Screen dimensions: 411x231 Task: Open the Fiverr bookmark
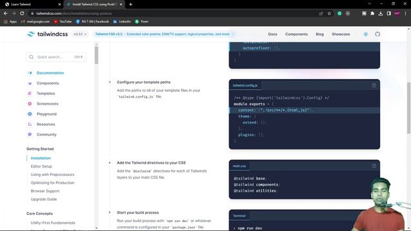pyautogui.click(x=141, y=21)
